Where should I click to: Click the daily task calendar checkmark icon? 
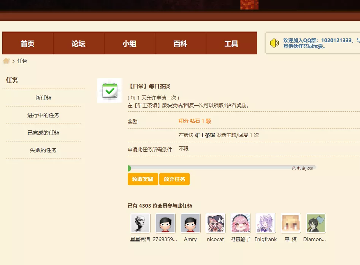[109, 90]
